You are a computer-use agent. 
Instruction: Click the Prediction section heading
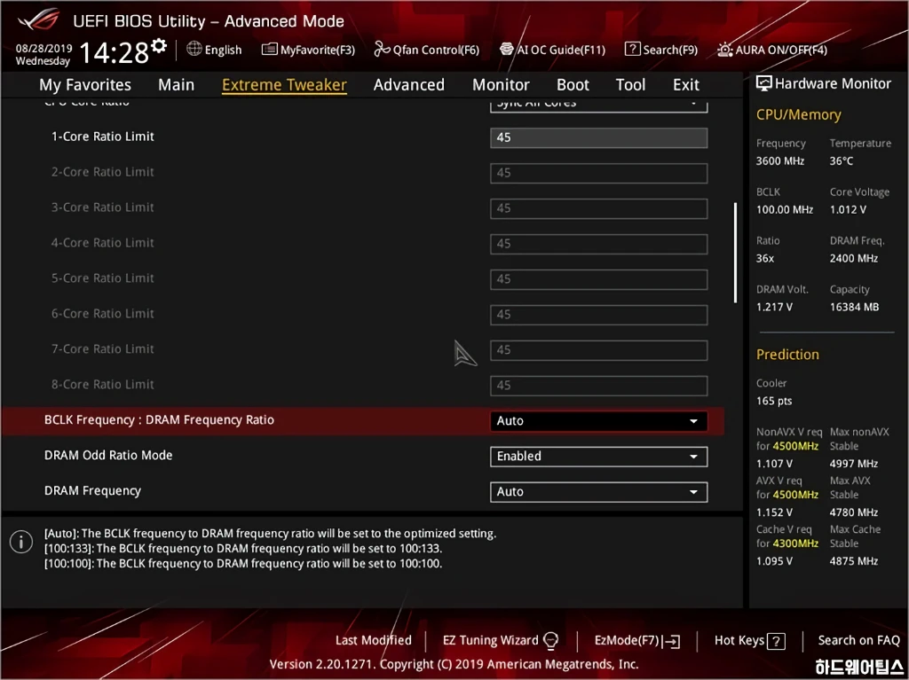point(788,355)
